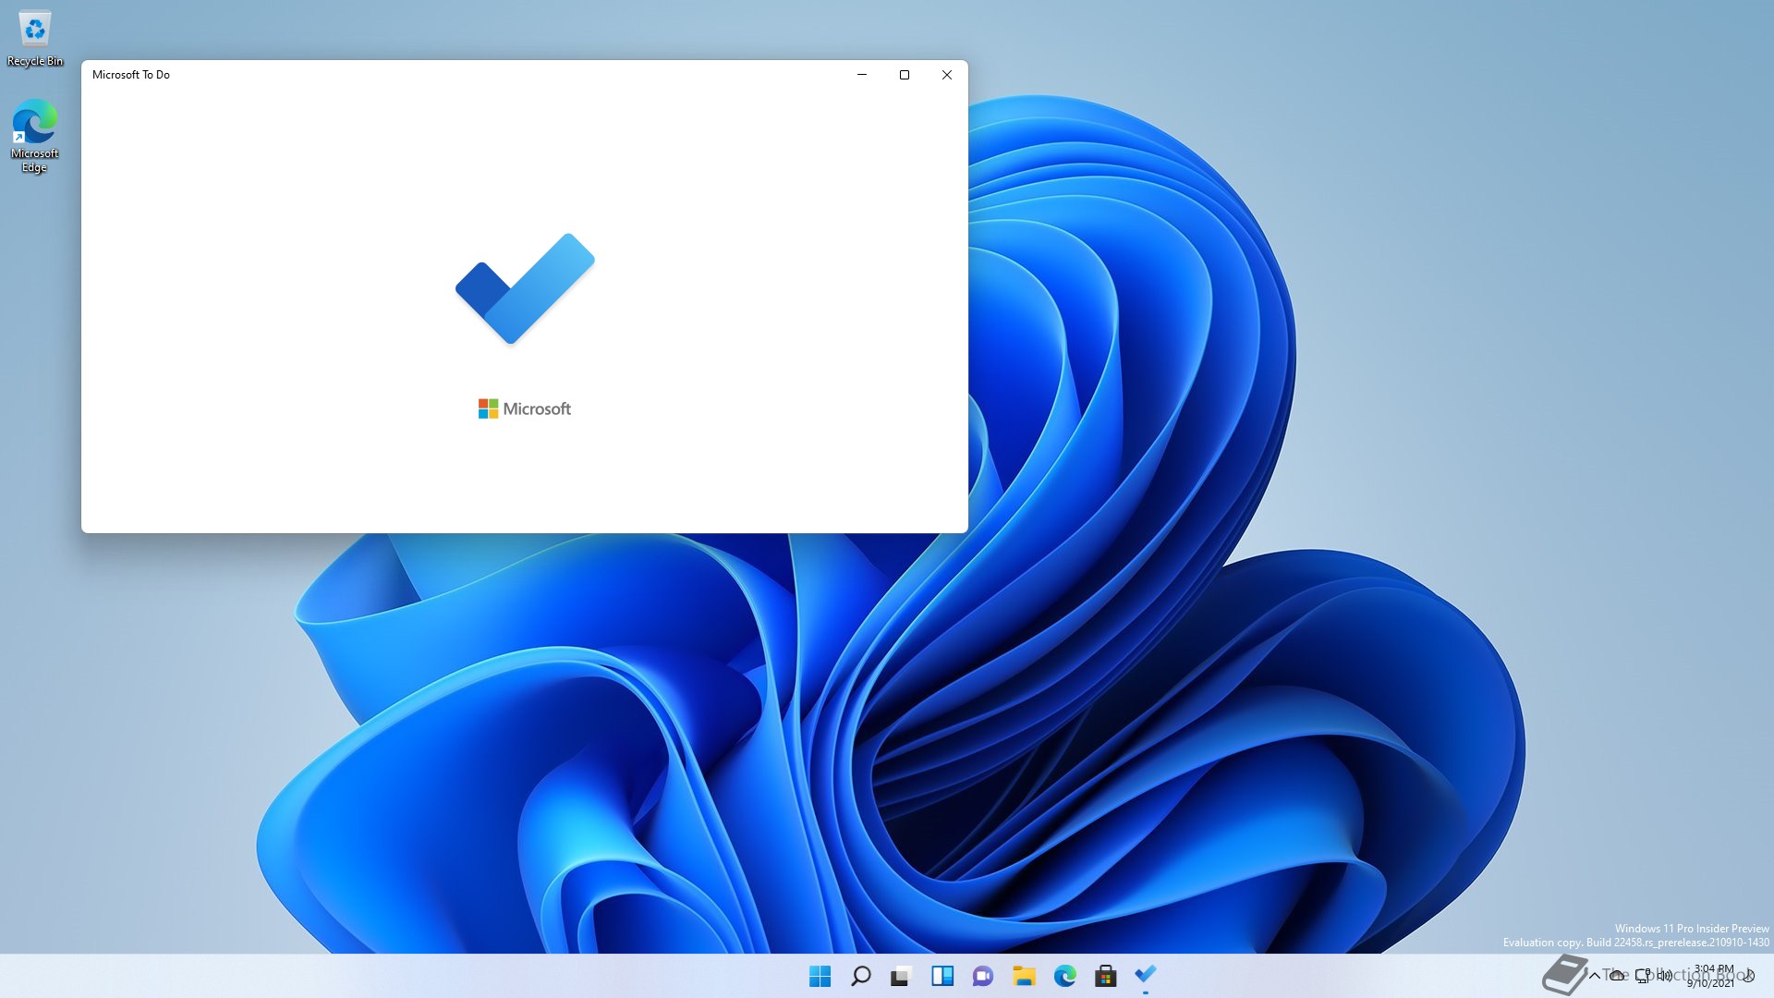This screenshot has height=998, width=1774.
Task: Select the Microsoft Edge desktop shortcut
Action: coord(34,136)
